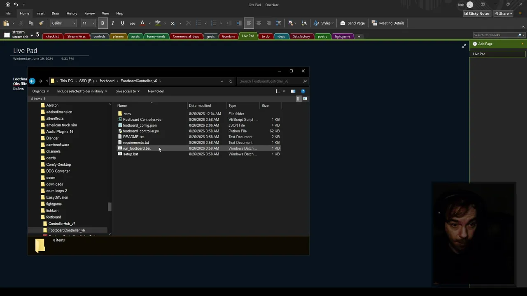Paste clipboard contents in OneNote ribbon
The image size is (527, 296).
coord(6,23)
